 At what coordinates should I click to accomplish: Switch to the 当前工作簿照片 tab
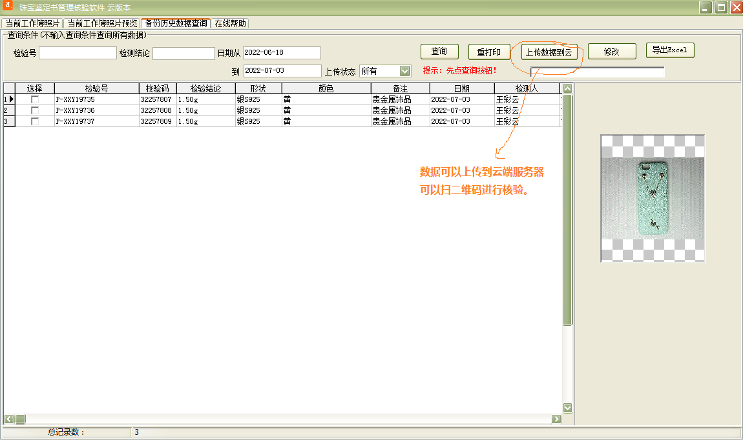coord(32,23)
